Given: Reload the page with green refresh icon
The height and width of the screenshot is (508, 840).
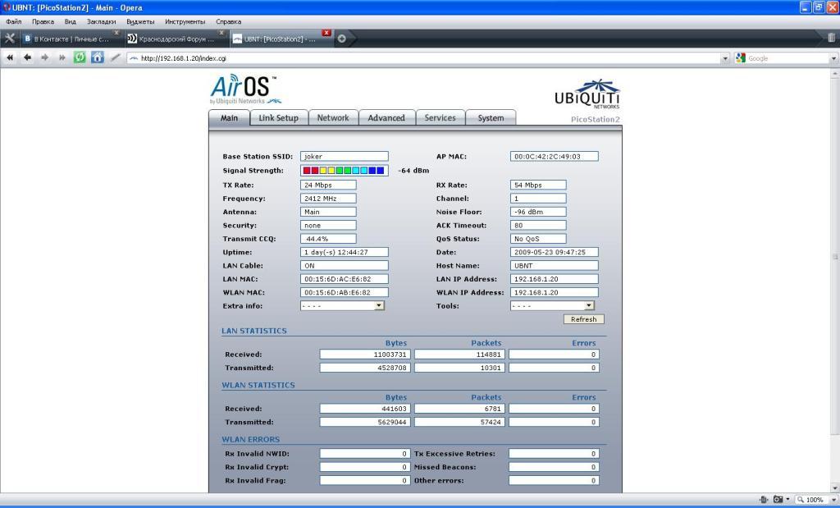Looking at the screenshot, I should (x=80, y=57).
